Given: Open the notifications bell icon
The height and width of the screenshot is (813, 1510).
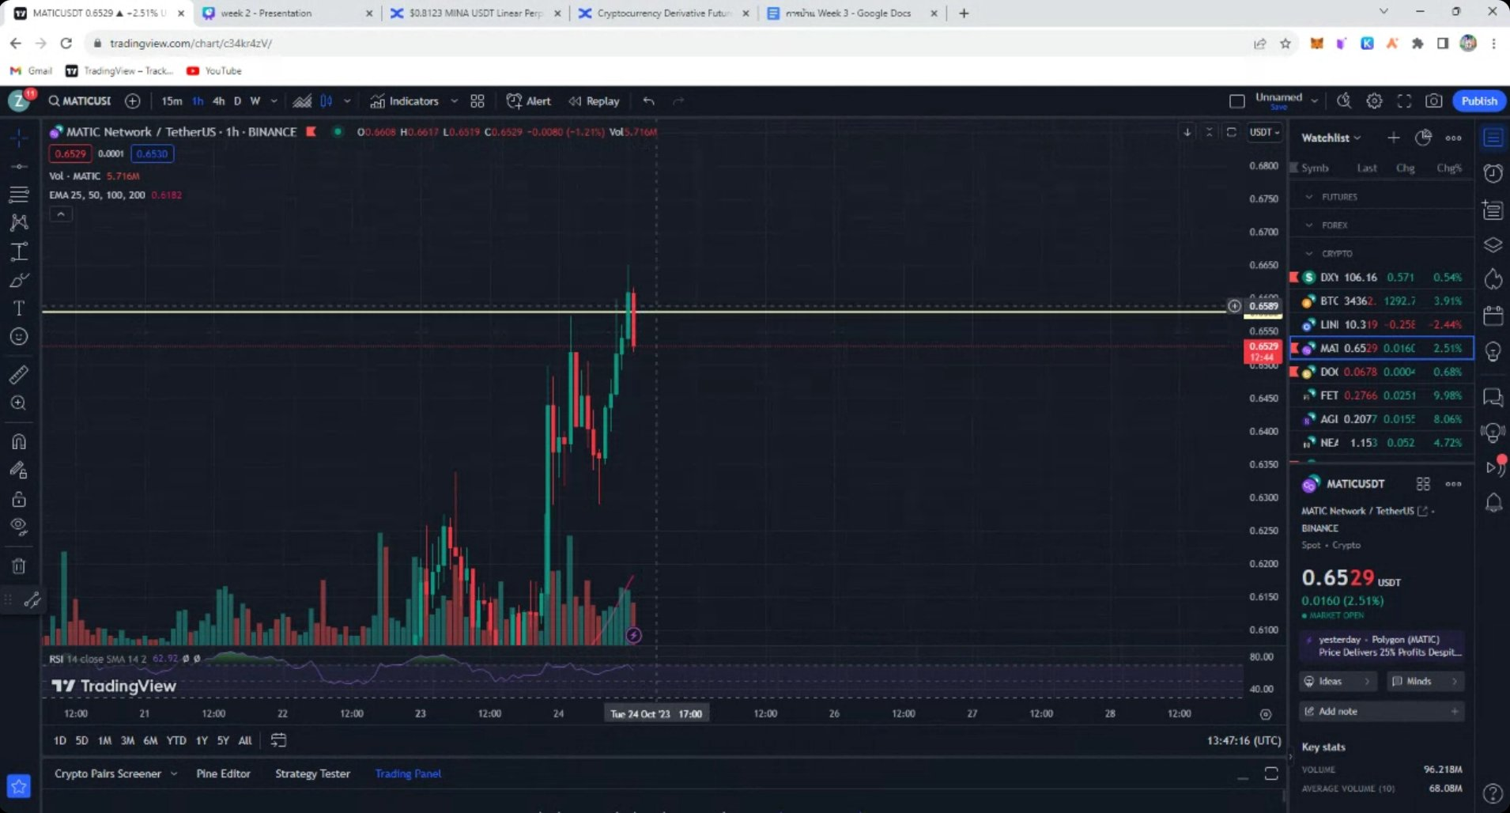Looking at the screenshot, I should pos(1493,503).
